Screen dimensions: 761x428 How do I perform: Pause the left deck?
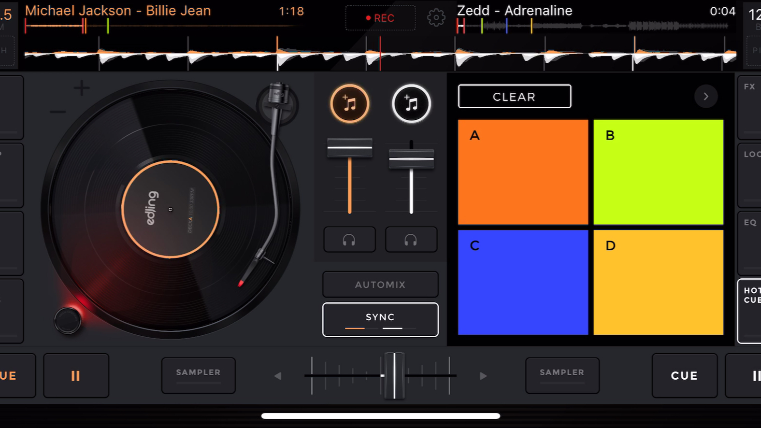click(x=76, y=375)
